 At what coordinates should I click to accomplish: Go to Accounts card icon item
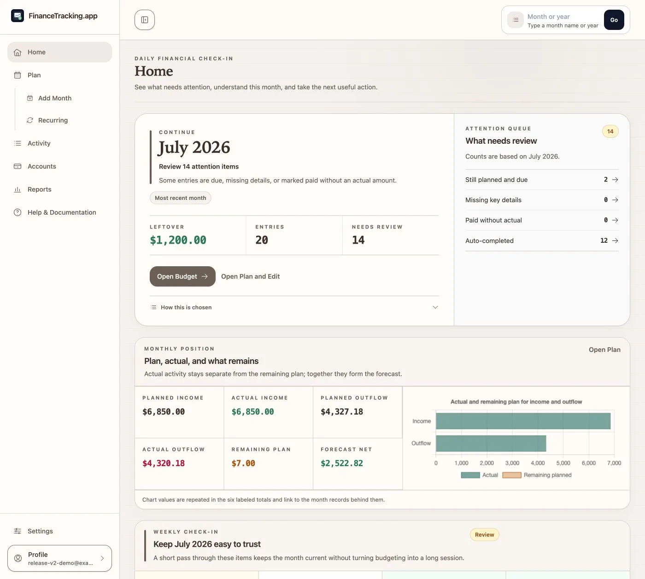[18, 166]
